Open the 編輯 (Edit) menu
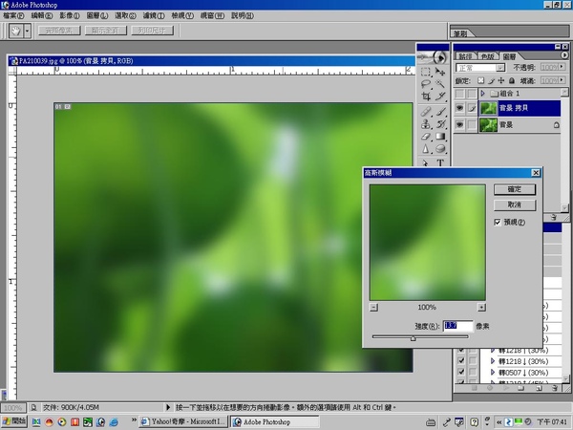 pyautogui.click(x=42, y=15)
